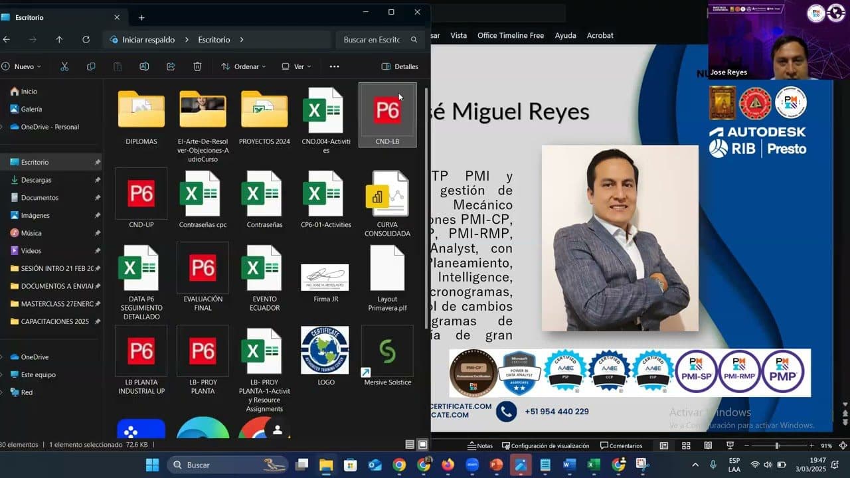
Task: Click the Eliminar (trash) icon
Action: coord(197,66)
